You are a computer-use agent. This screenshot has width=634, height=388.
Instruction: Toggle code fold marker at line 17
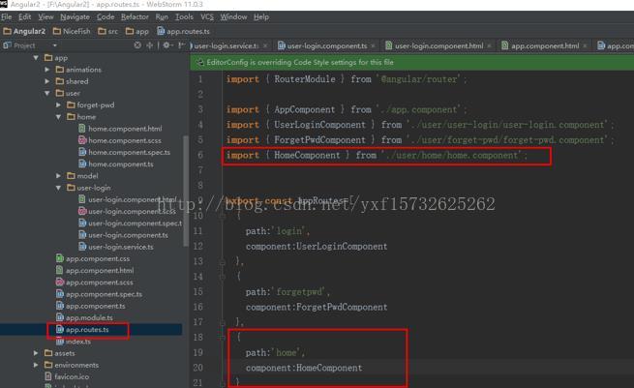click(223, 322)
